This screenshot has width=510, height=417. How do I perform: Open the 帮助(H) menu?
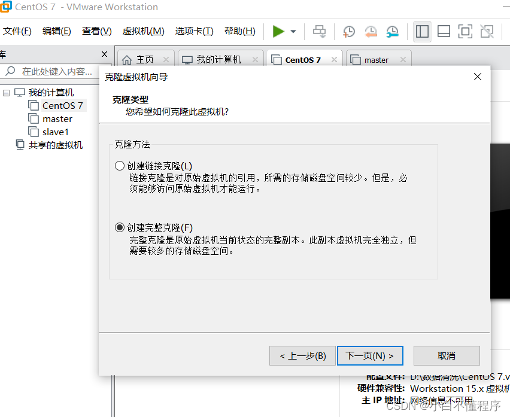[x=239, y=31]
